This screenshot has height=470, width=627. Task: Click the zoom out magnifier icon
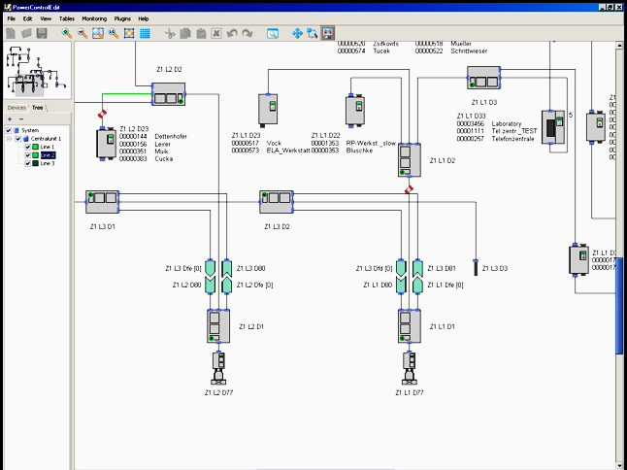tap(82, 33)
